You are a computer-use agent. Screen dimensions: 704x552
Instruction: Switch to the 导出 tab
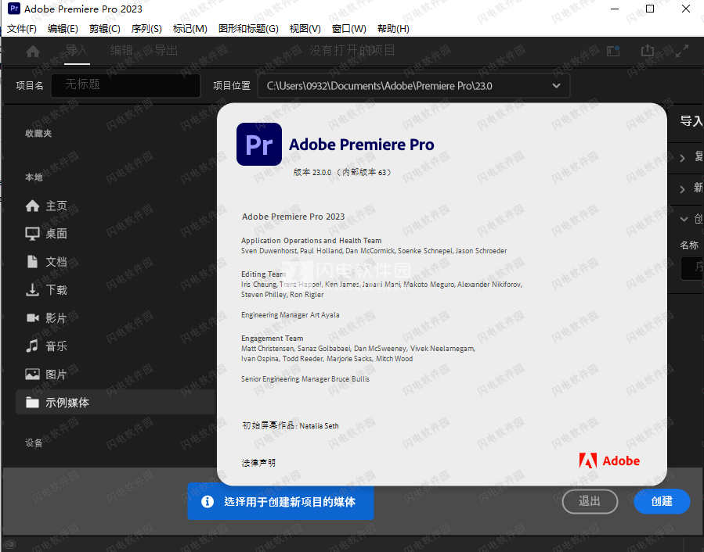pos(166,51)
